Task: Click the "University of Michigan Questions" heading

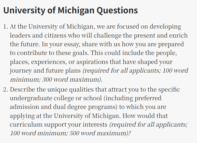Action: (x=70, y=10)
